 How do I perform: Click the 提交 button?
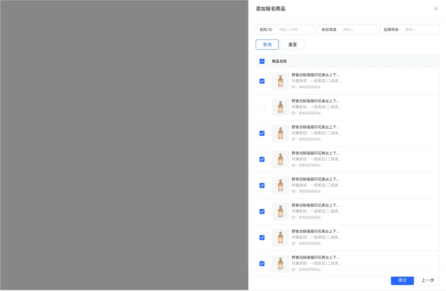tap(402, 280)
